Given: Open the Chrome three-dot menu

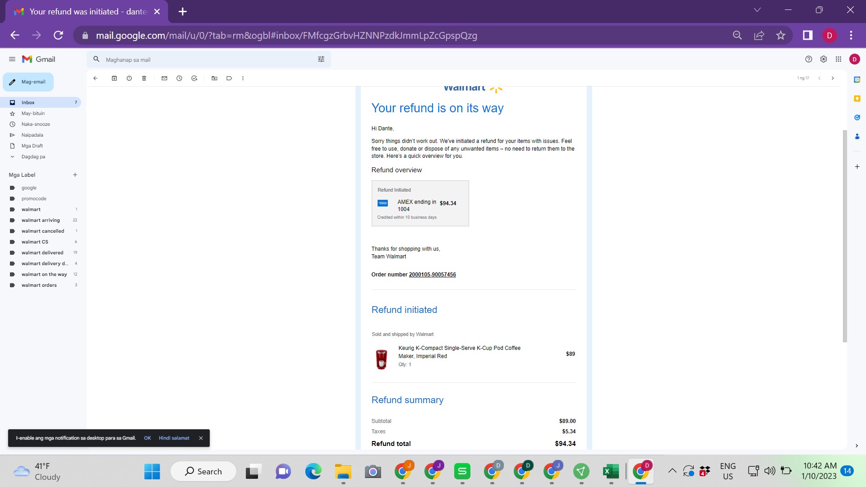Looking at the screenshot, I should (x=851, y=35).
